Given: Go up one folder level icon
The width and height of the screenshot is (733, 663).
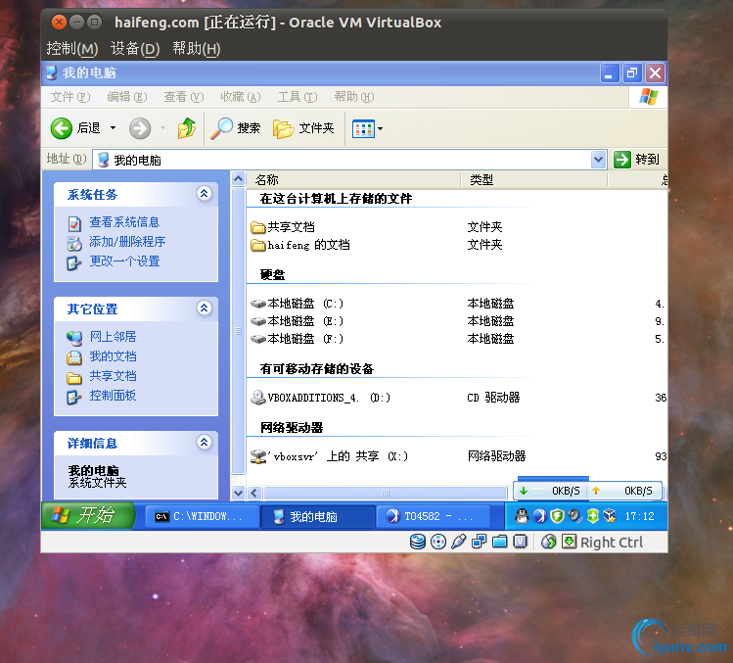Looking at the screenshot, I should point(187,128).
